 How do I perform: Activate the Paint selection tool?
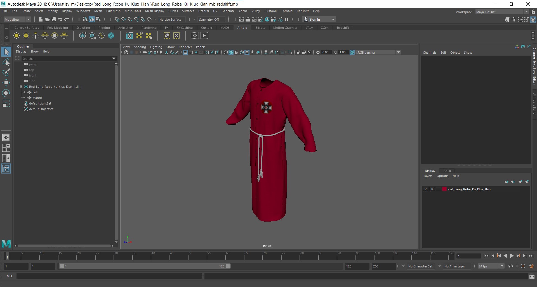6,72
